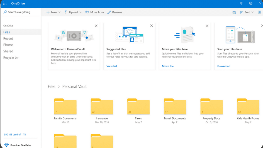Viewport: 263px width, 148px height.
Task: Click the Personal Vault breadcrumb text
Action: pos(74,87)
